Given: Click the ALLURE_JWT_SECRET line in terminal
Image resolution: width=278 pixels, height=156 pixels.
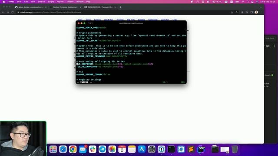Looking at the screenshot, I should coord(99,41).
